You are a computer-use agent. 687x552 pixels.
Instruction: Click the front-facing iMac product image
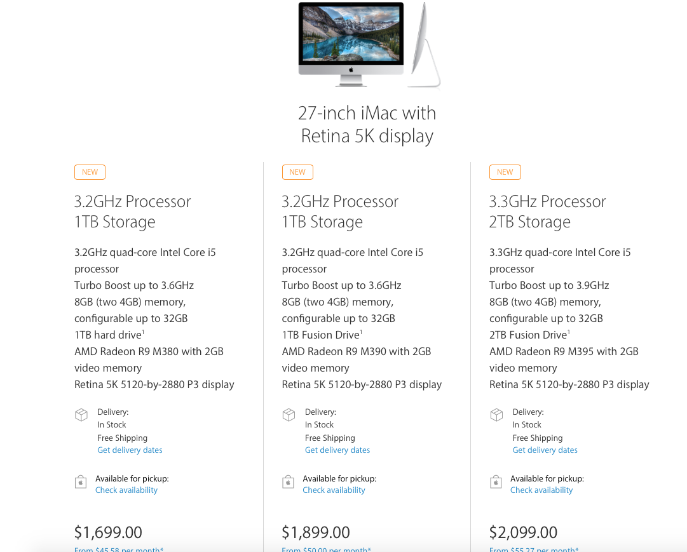point(351,43)
